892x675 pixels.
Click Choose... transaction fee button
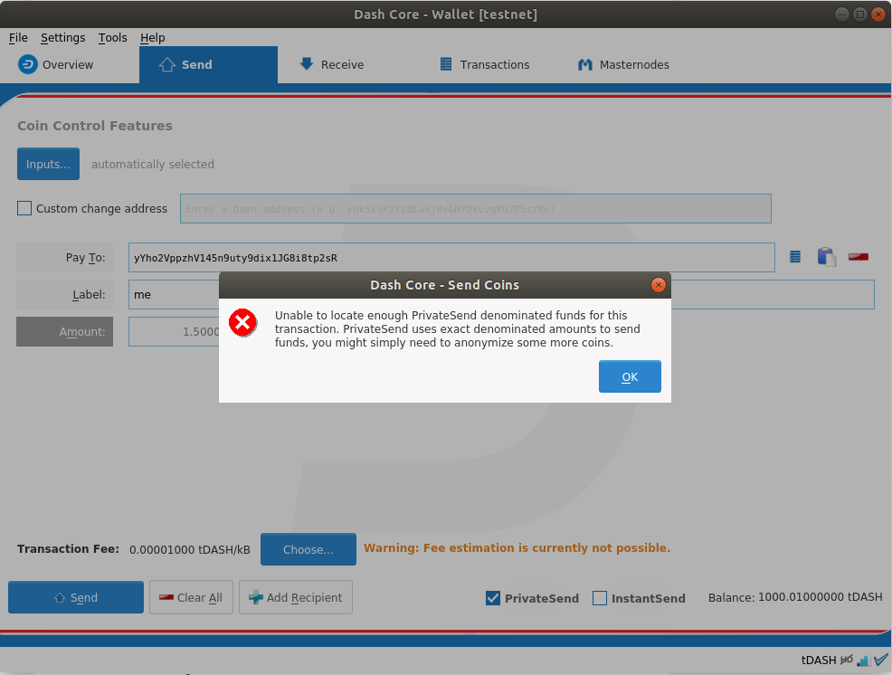308,549
